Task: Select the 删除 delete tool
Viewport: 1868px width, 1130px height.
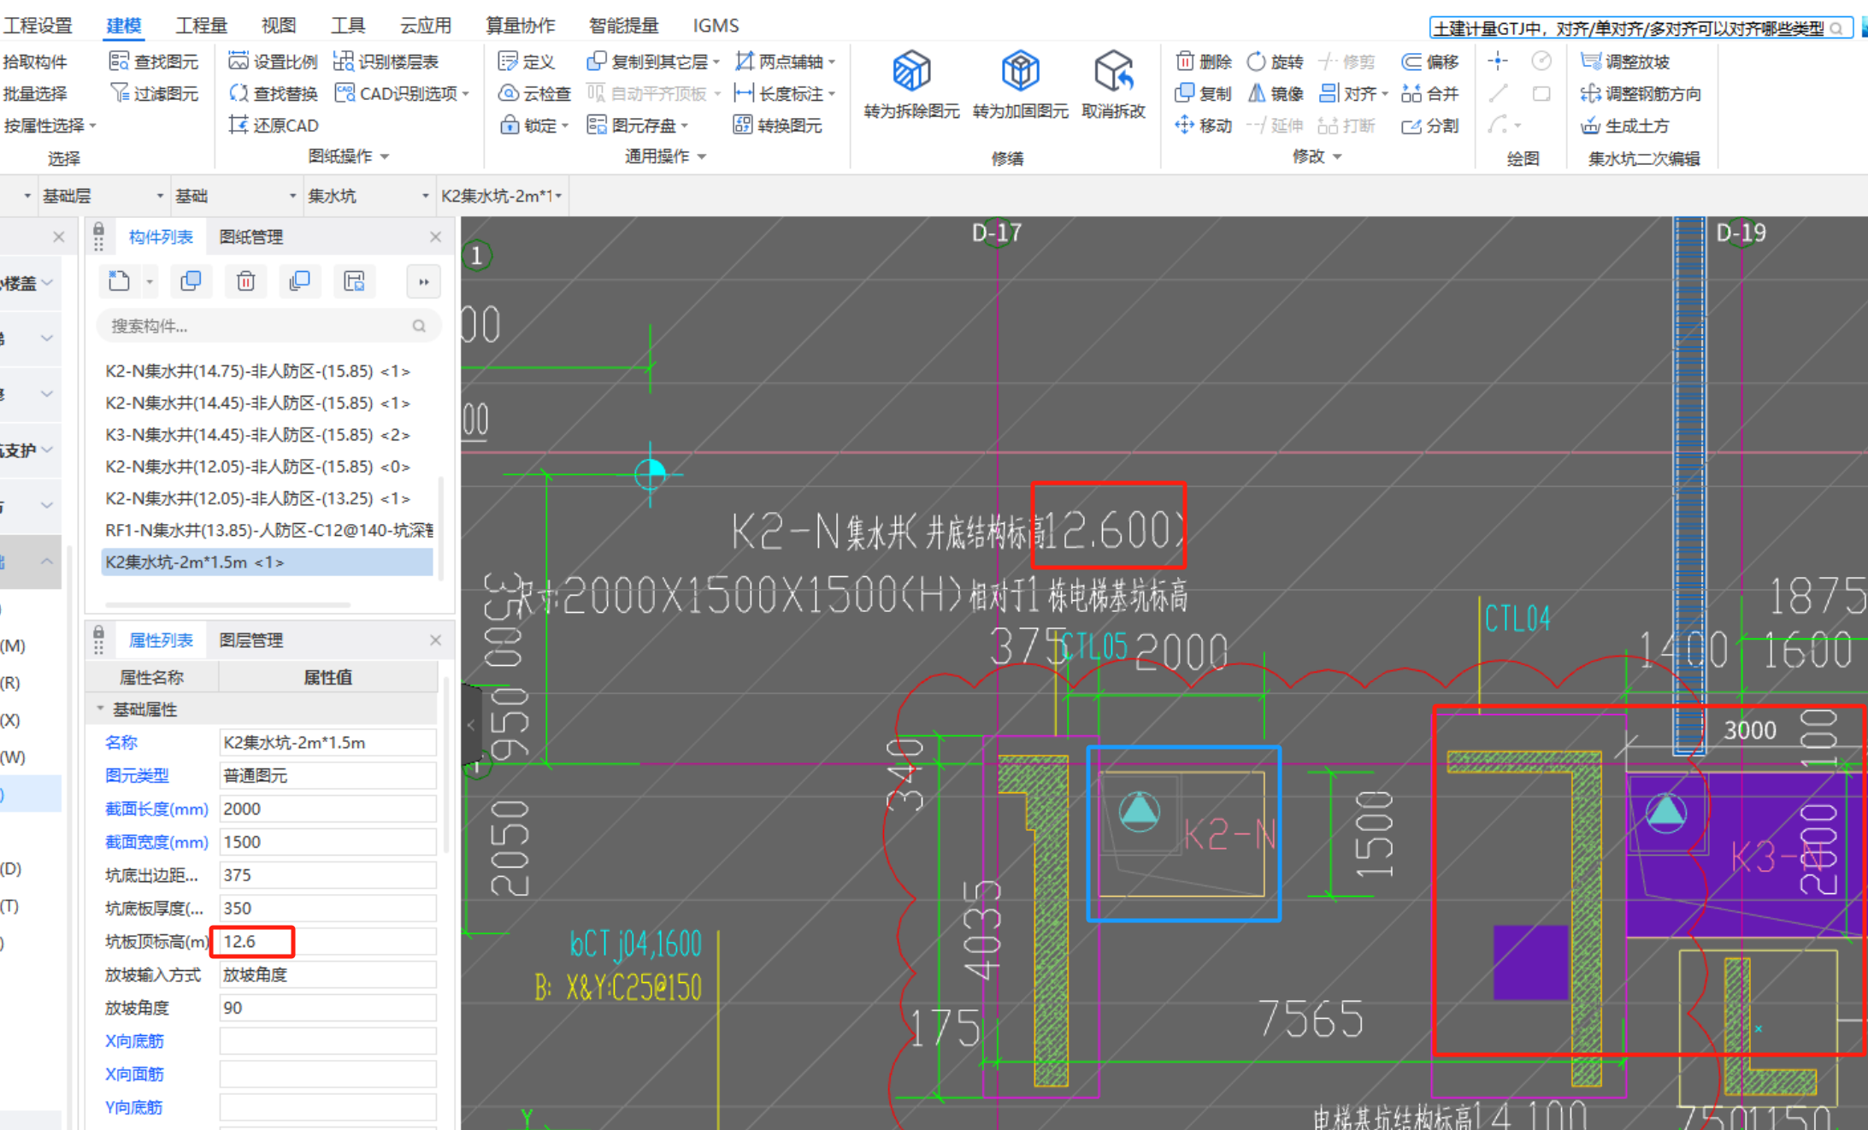Action: pos(1204,62)
